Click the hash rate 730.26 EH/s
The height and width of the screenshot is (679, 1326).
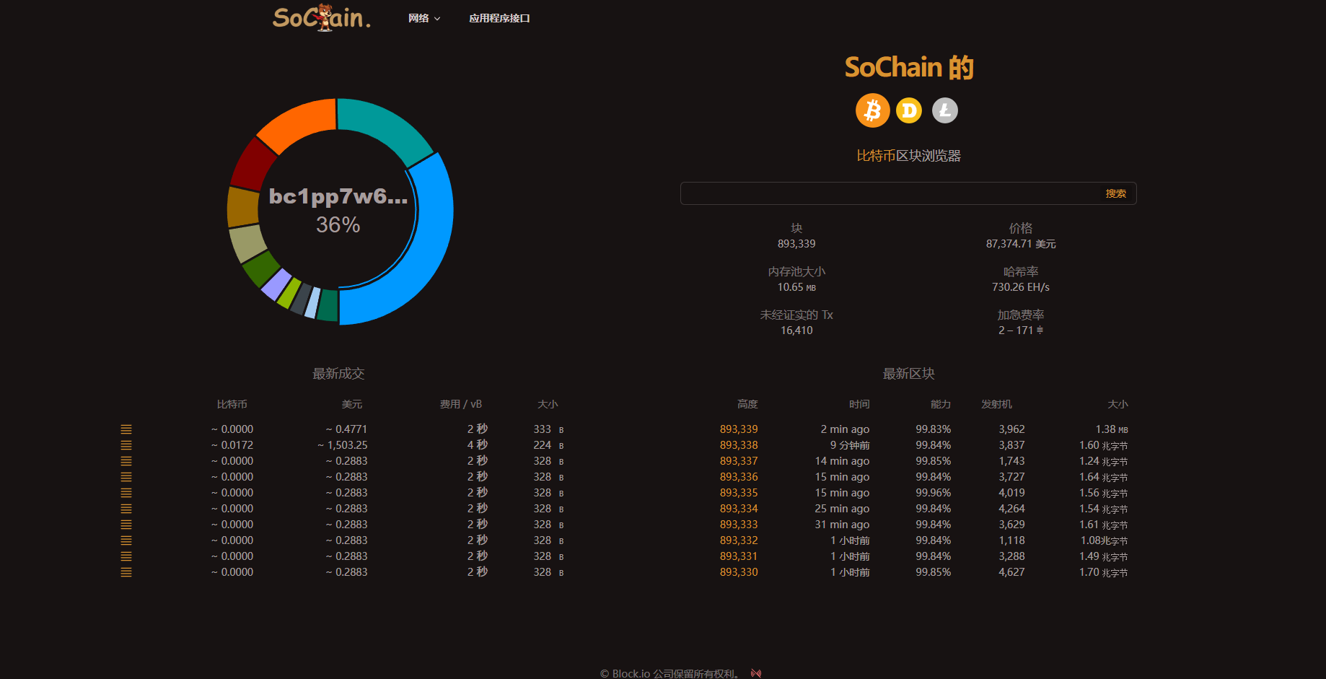tap(1021, 287)
